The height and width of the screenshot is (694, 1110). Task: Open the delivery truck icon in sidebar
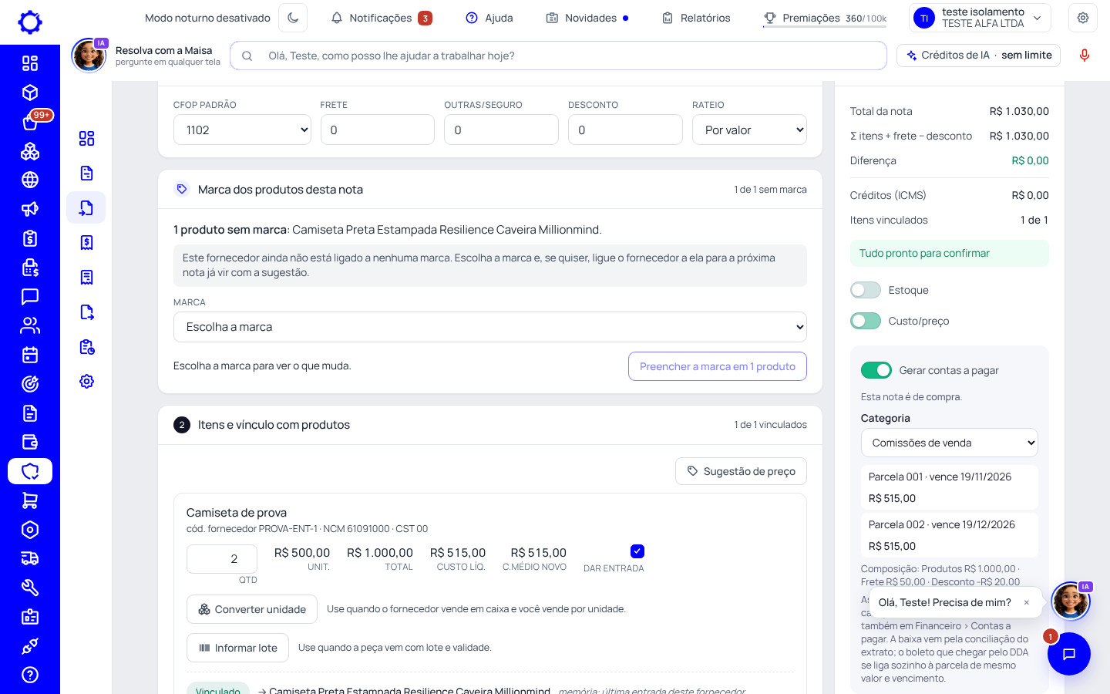[x=30, y=558]
